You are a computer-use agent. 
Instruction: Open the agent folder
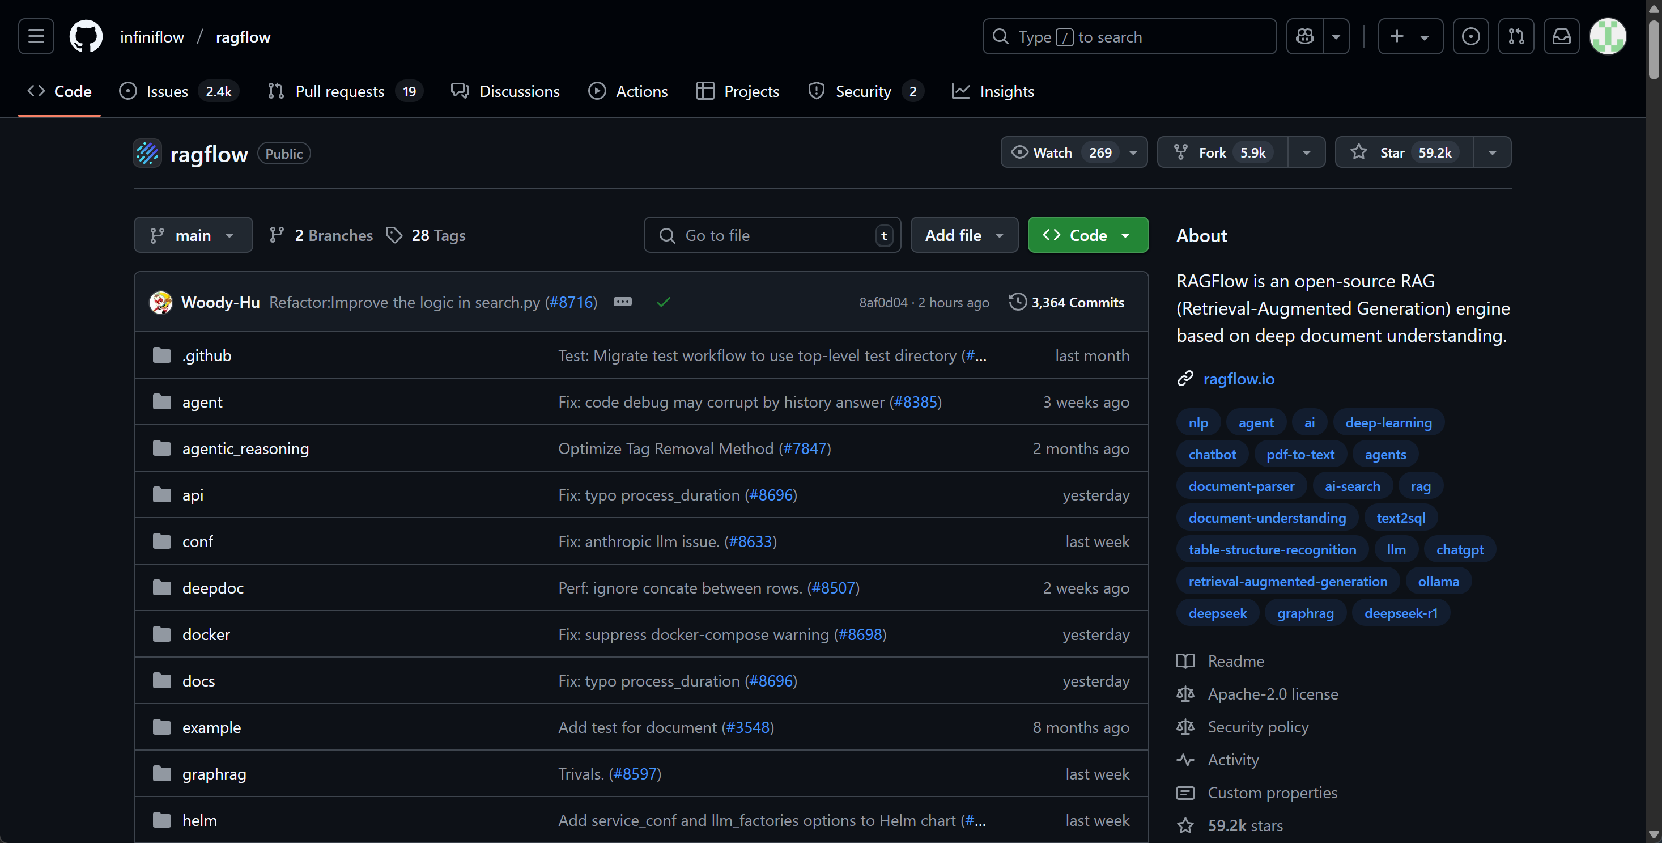pos(202,402)
